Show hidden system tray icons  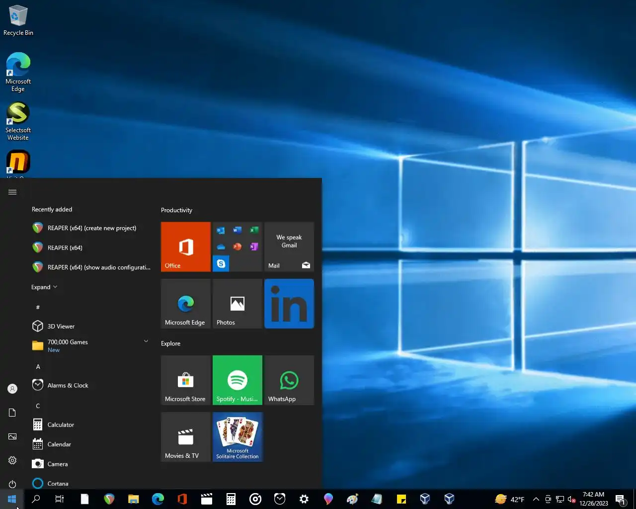point(536,499)
